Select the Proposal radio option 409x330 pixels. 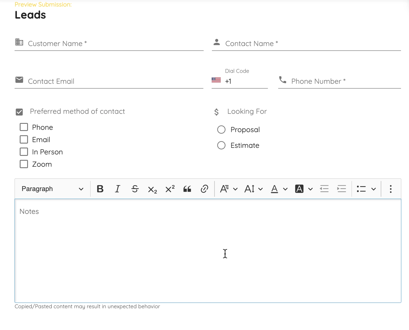(x=221, y=130)
